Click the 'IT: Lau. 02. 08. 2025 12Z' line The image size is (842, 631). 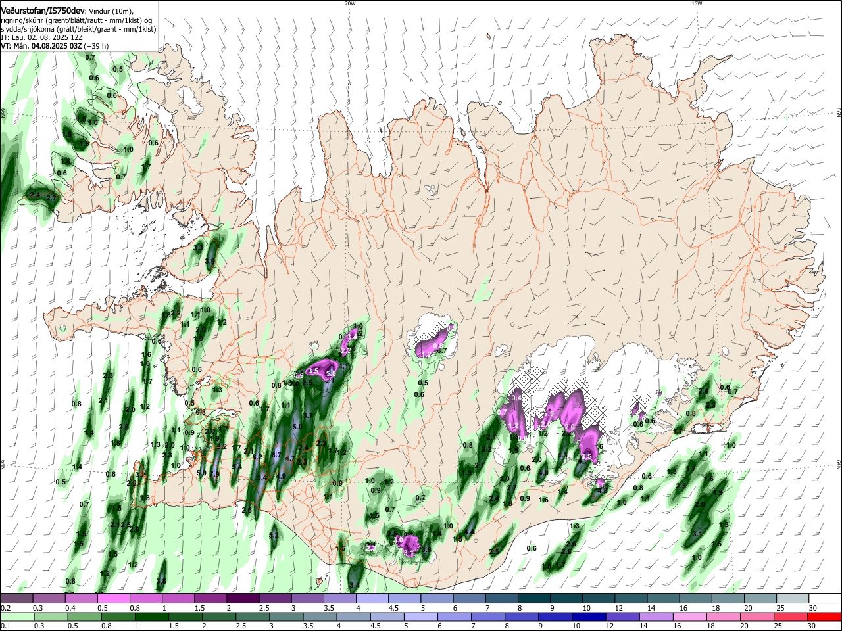click(x=41, y=38)
